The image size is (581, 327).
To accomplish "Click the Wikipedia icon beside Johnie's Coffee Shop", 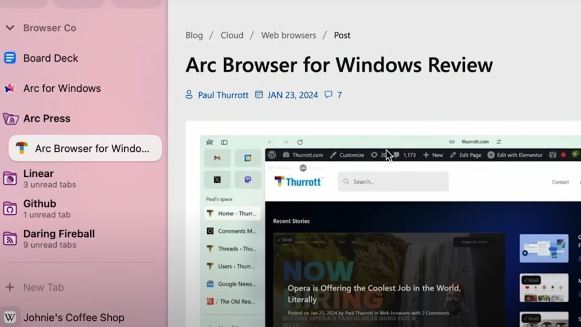I will (x=10, y=317).
